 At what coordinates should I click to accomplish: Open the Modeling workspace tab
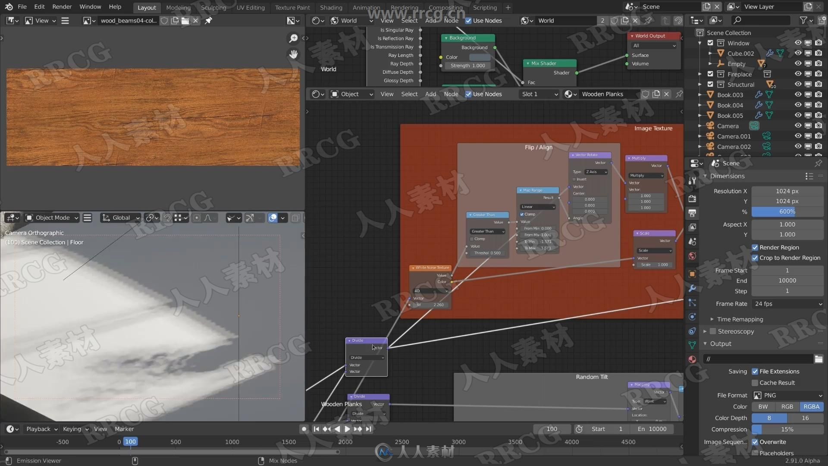pos(178,7)
